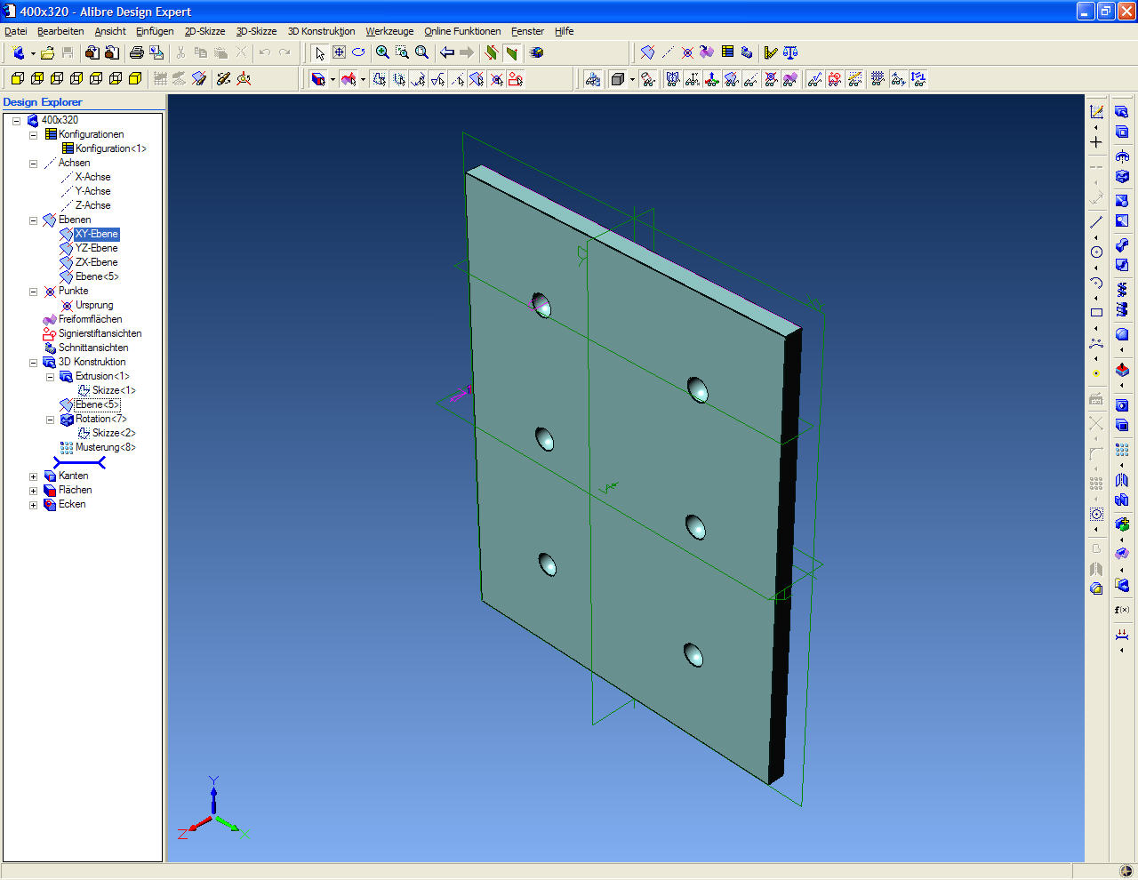Screen dimensions: 1138x880
Task: Toggle the axis selection filter
Action: [458, 79]
